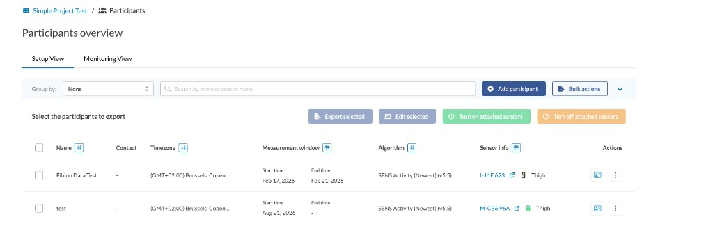
Task: Open participant card for test row
Action: (597, 209)
